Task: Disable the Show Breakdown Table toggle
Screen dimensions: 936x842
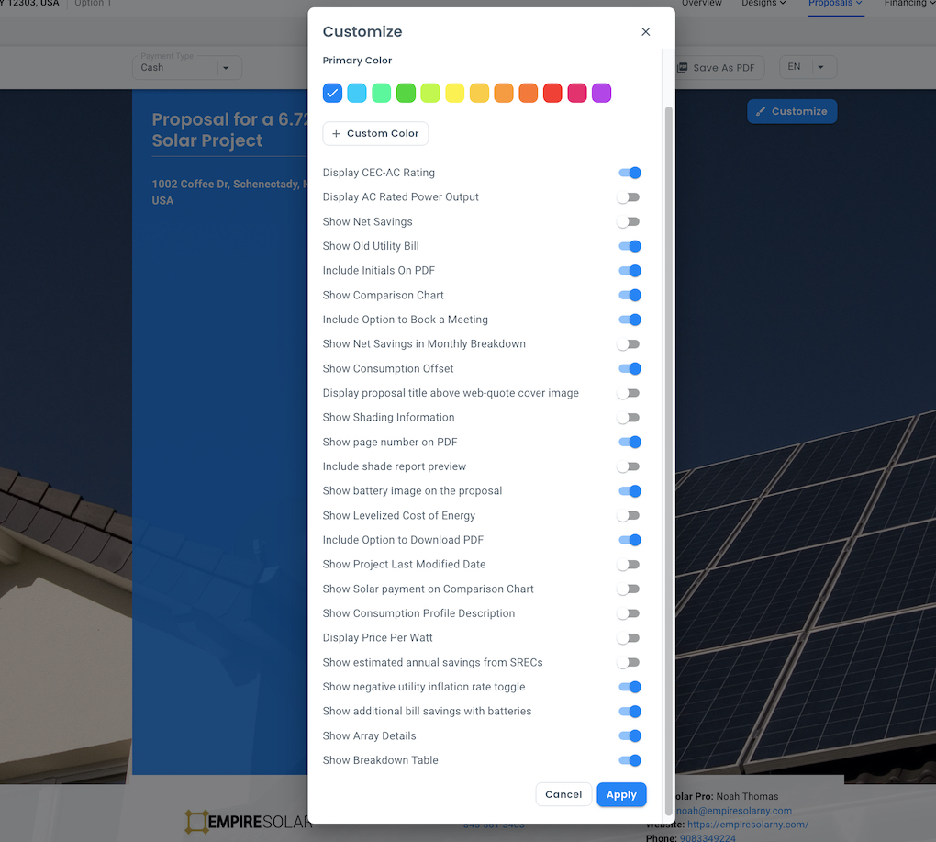Action: [630, 760]
